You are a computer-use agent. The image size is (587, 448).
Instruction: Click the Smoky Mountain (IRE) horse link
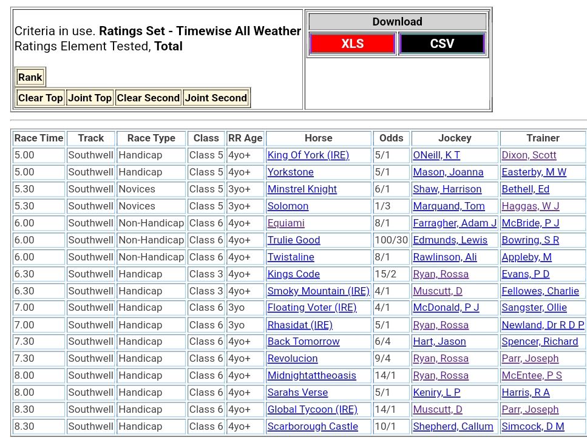[x=318, y=291]
